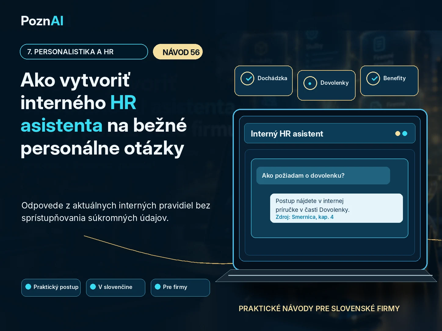Select the 7. PERSONALISTIKA A HR category pill

pos(84,52)
